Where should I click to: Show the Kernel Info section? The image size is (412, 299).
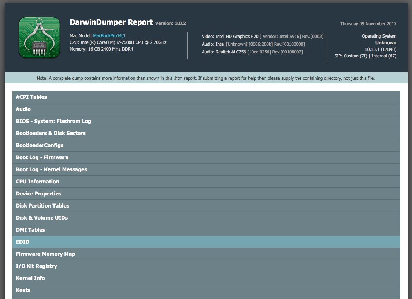[30, 278]
